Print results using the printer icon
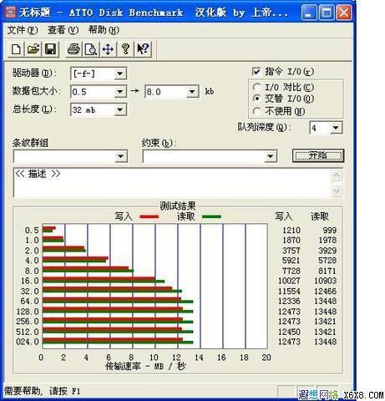The width and height of the screenshot is (385, 401). [73, 49]
